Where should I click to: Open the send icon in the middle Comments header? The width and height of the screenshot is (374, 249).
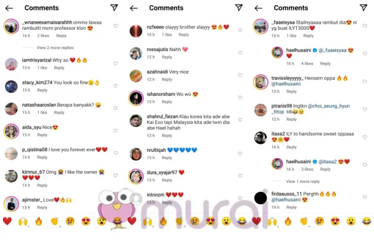(x=239, y=7)
